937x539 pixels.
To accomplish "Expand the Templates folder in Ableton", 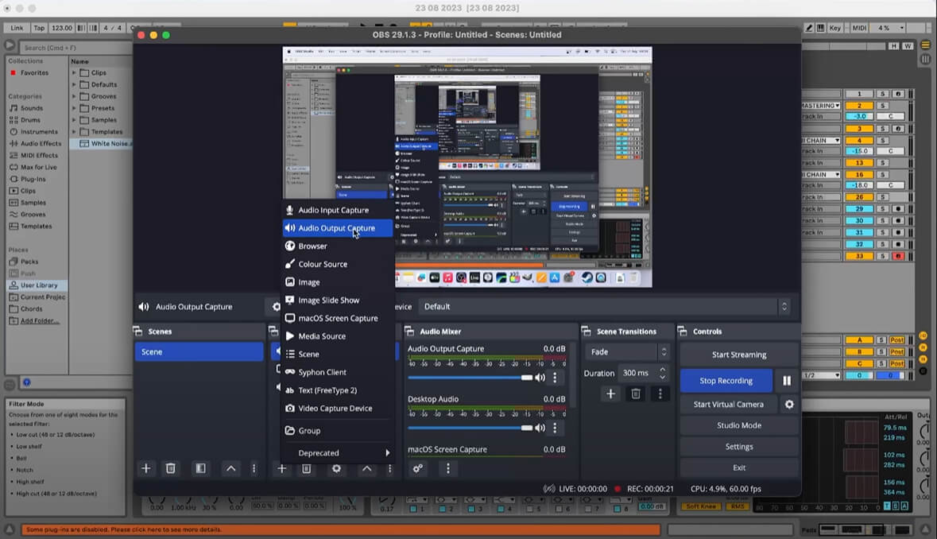I will click(x=74, y=131).
